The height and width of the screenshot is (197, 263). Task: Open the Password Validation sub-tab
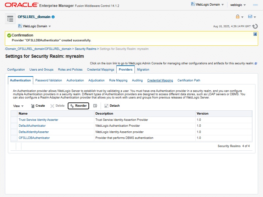point(48,80)
